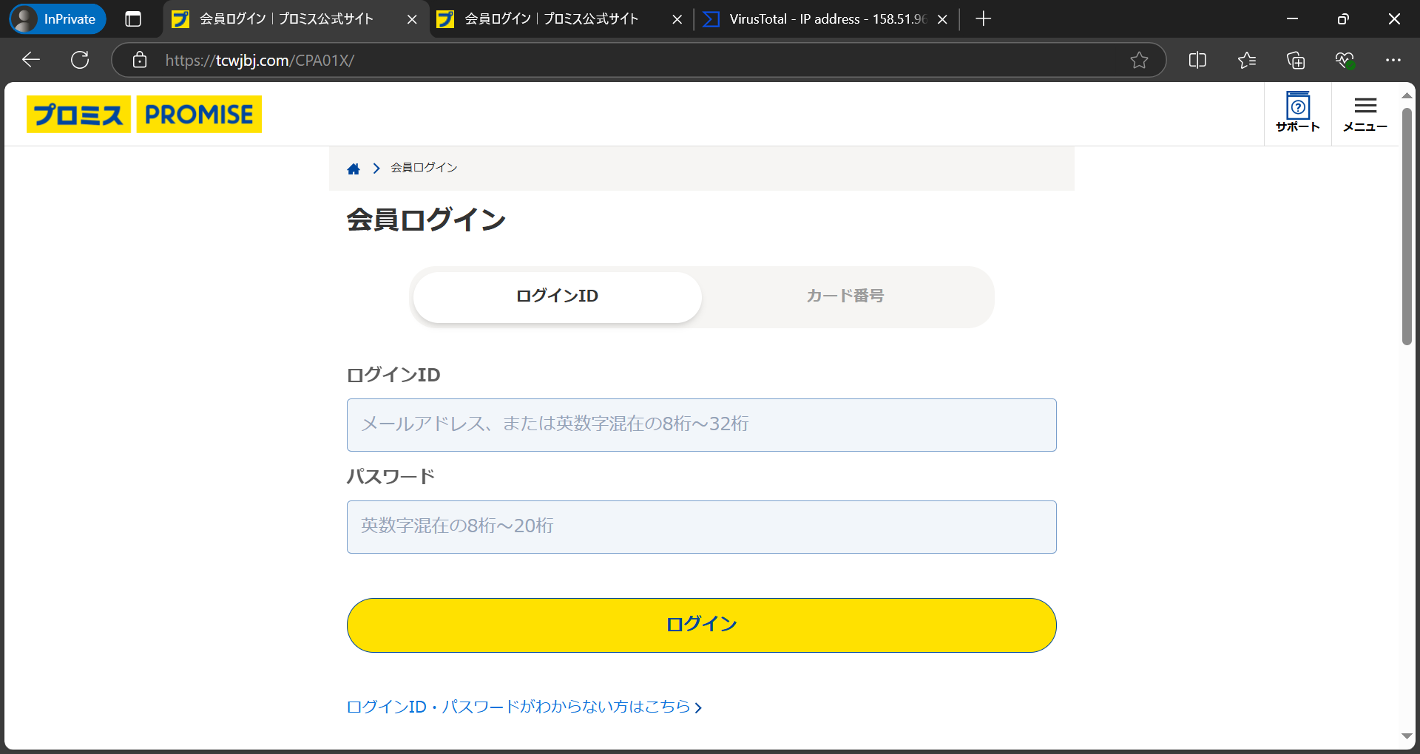Viewport: 1420px width, 754px height.
Task: Open the メニュー hamburger menu
Action: [1365, 114]
